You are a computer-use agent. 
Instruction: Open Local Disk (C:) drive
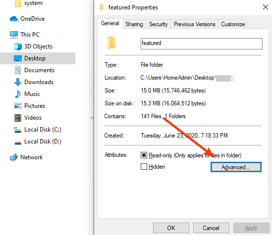(37, 130)
